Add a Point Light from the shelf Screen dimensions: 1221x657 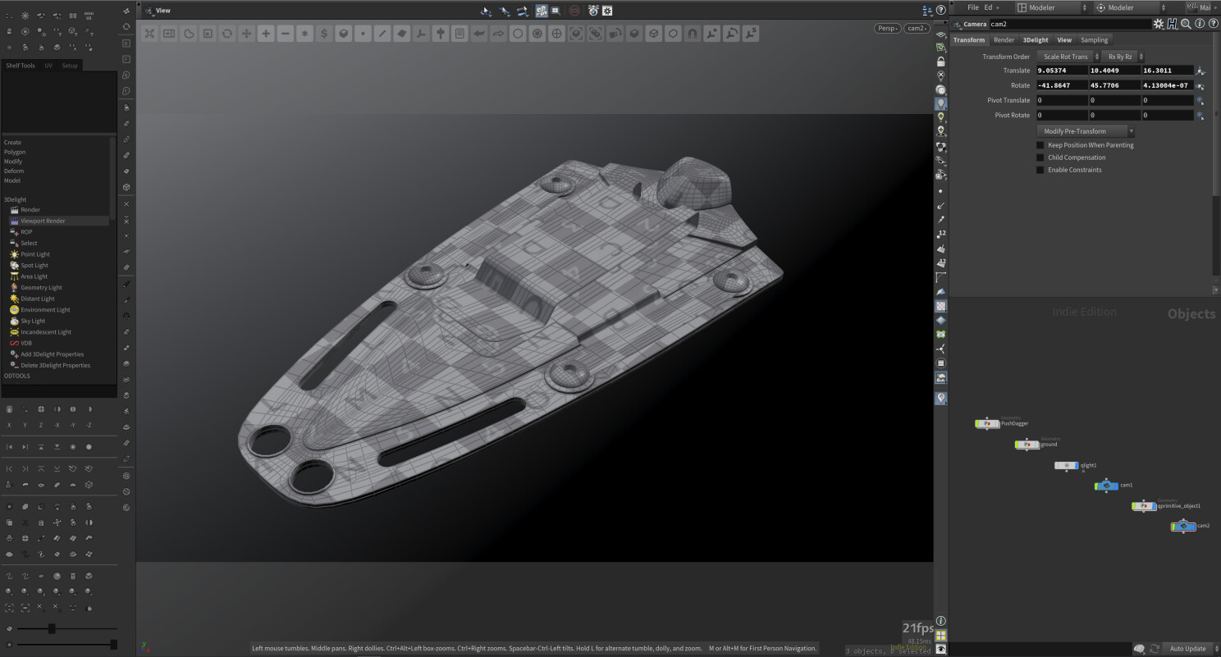[35, 254]
